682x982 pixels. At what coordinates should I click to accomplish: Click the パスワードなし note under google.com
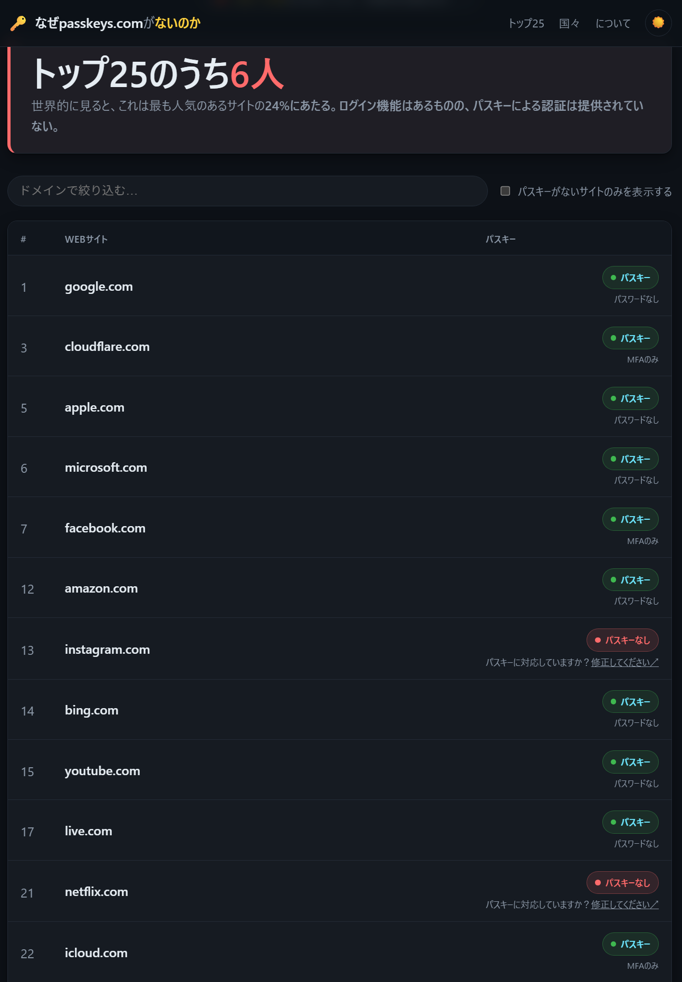click(636, 299)
